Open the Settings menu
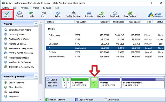 coord(47,8)
